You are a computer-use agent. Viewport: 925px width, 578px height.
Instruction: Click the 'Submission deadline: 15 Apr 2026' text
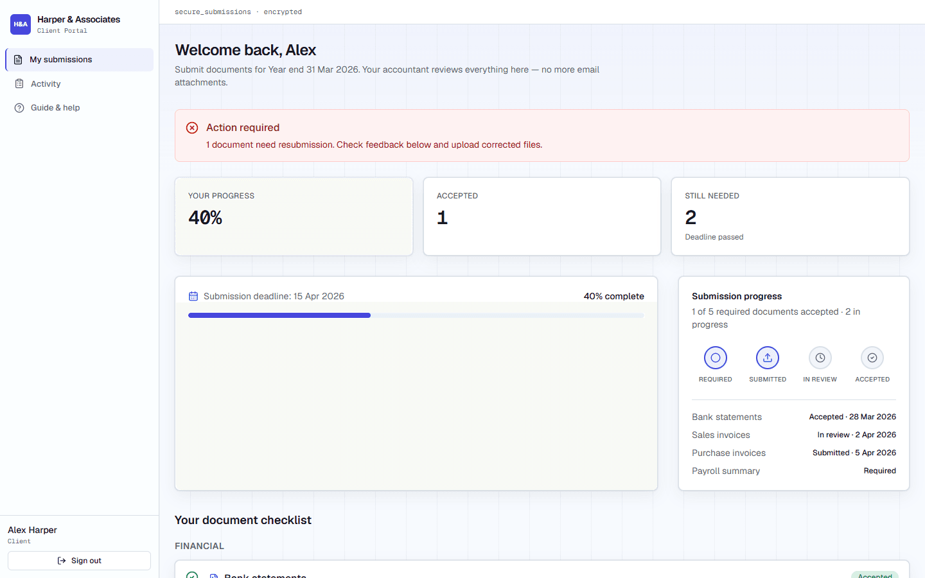(274, 296)
